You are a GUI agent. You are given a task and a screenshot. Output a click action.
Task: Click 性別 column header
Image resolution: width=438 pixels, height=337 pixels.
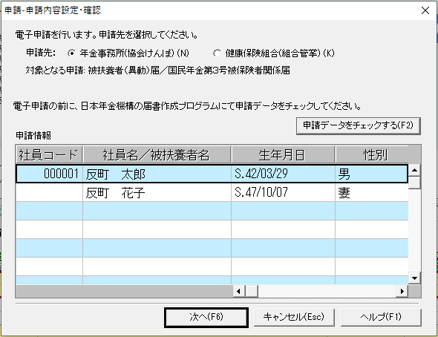[372, 154]
